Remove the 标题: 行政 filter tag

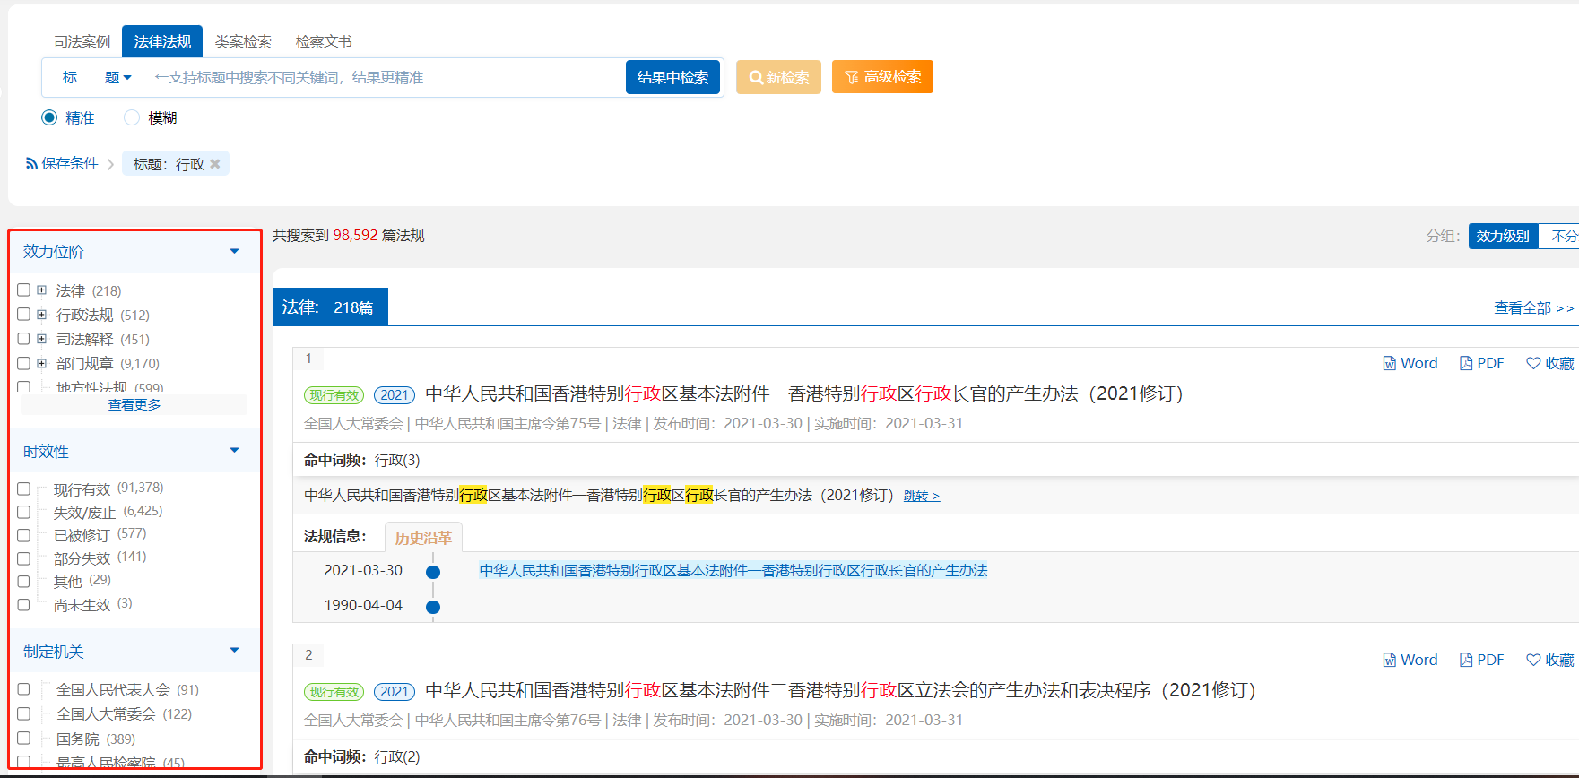(215, 164)
